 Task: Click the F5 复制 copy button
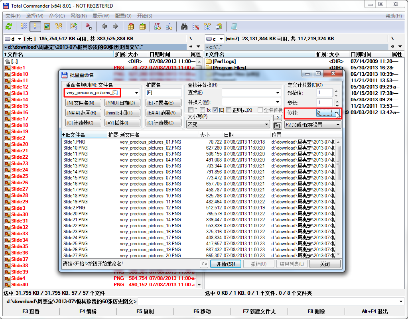[x=145, y=311]
